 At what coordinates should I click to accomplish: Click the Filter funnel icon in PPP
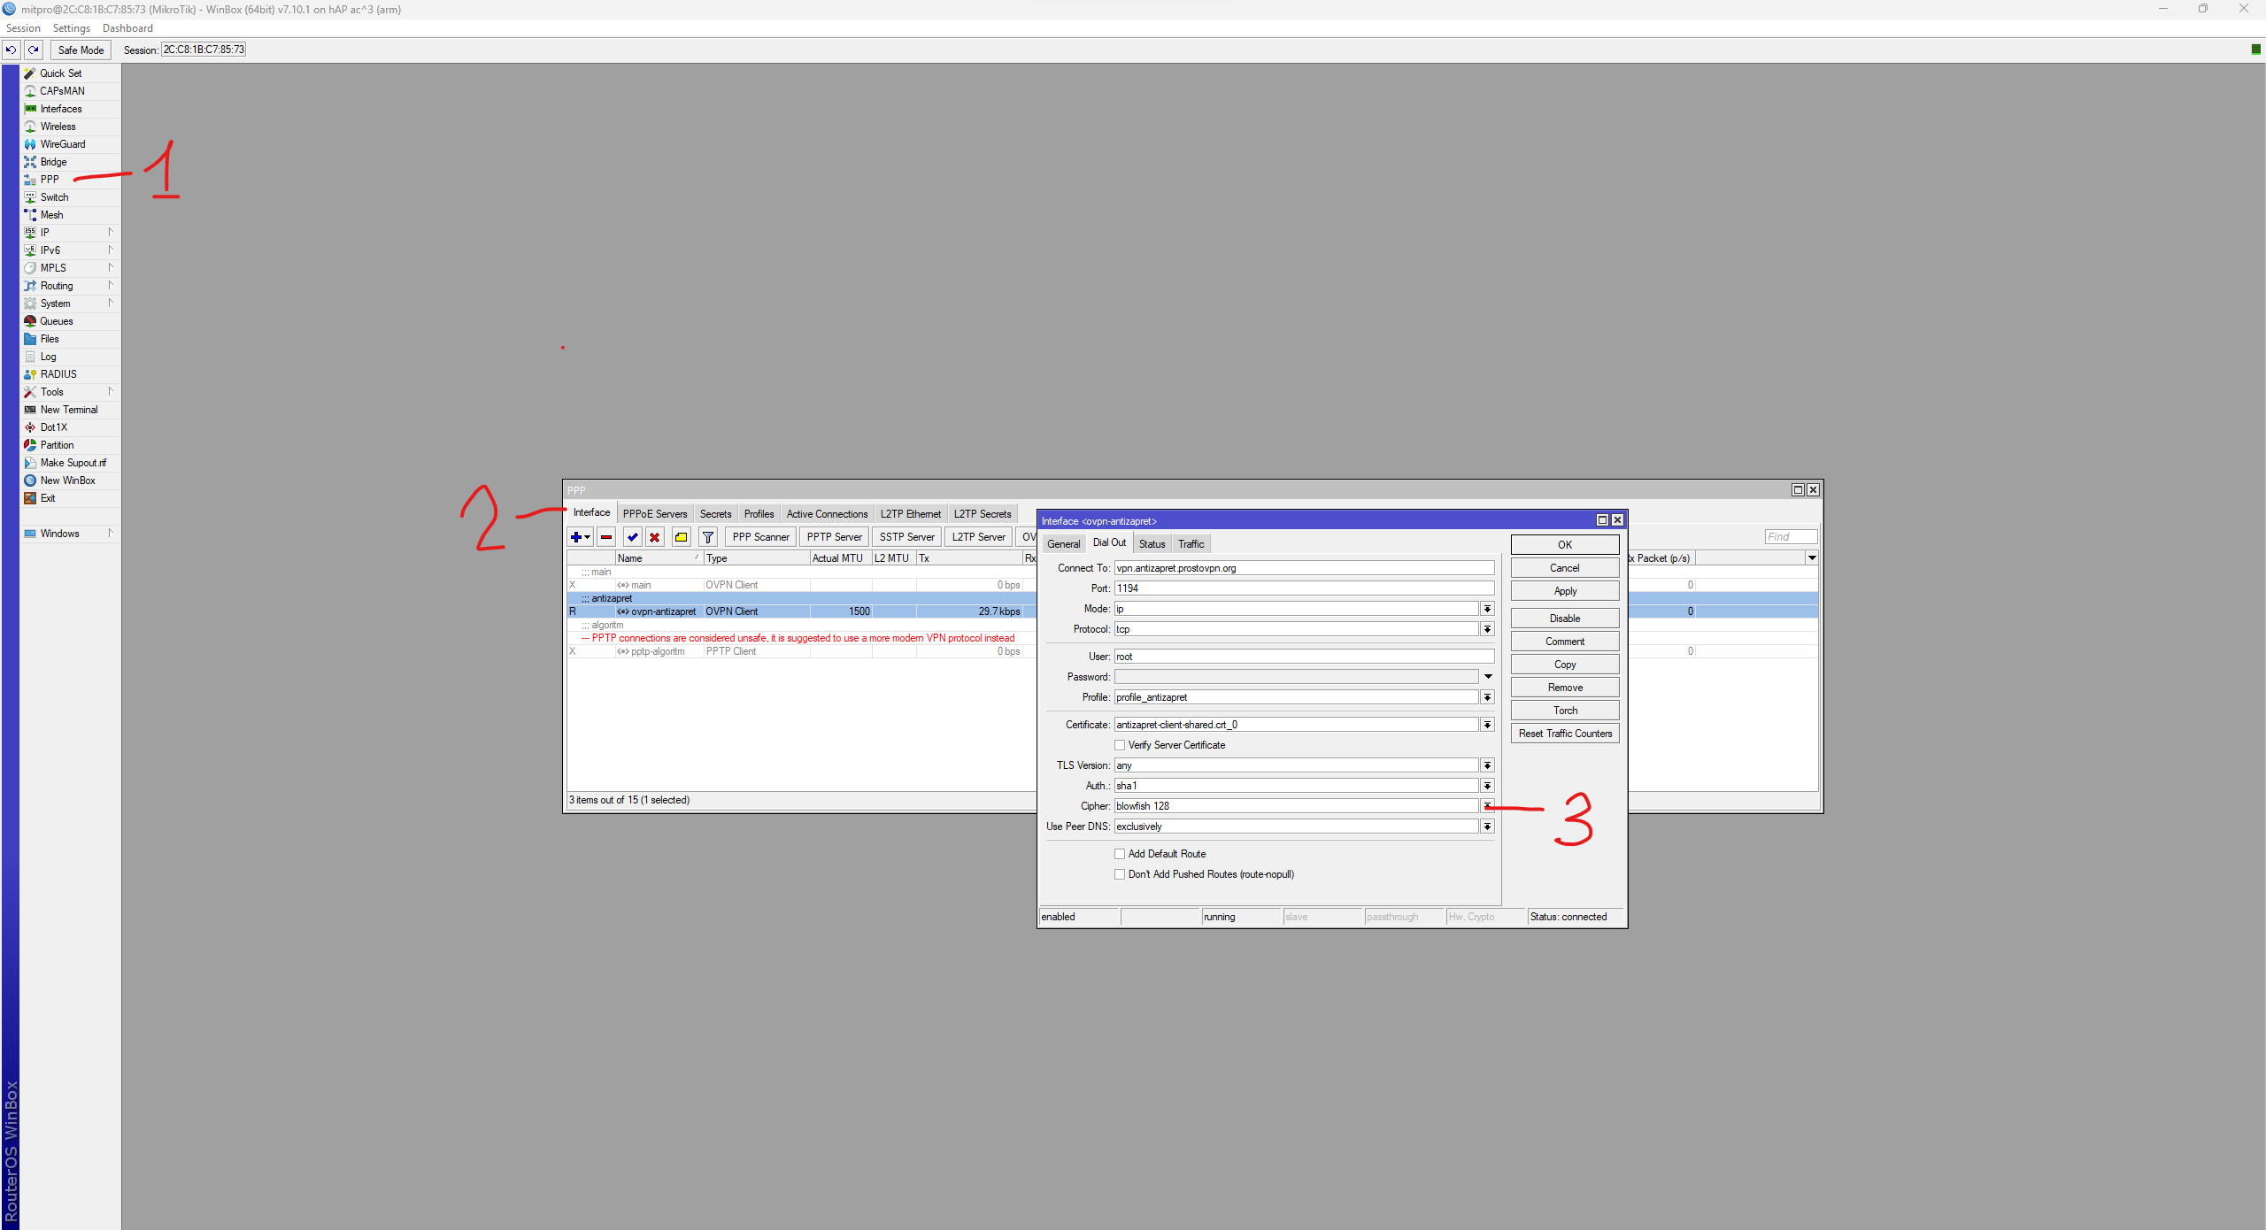pyautogui.click(x=708, y=537)
